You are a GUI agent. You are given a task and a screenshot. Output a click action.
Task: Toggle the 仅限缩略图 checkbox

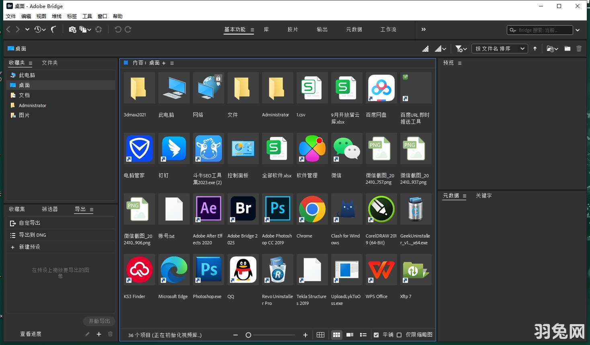(x=399, y=335)
